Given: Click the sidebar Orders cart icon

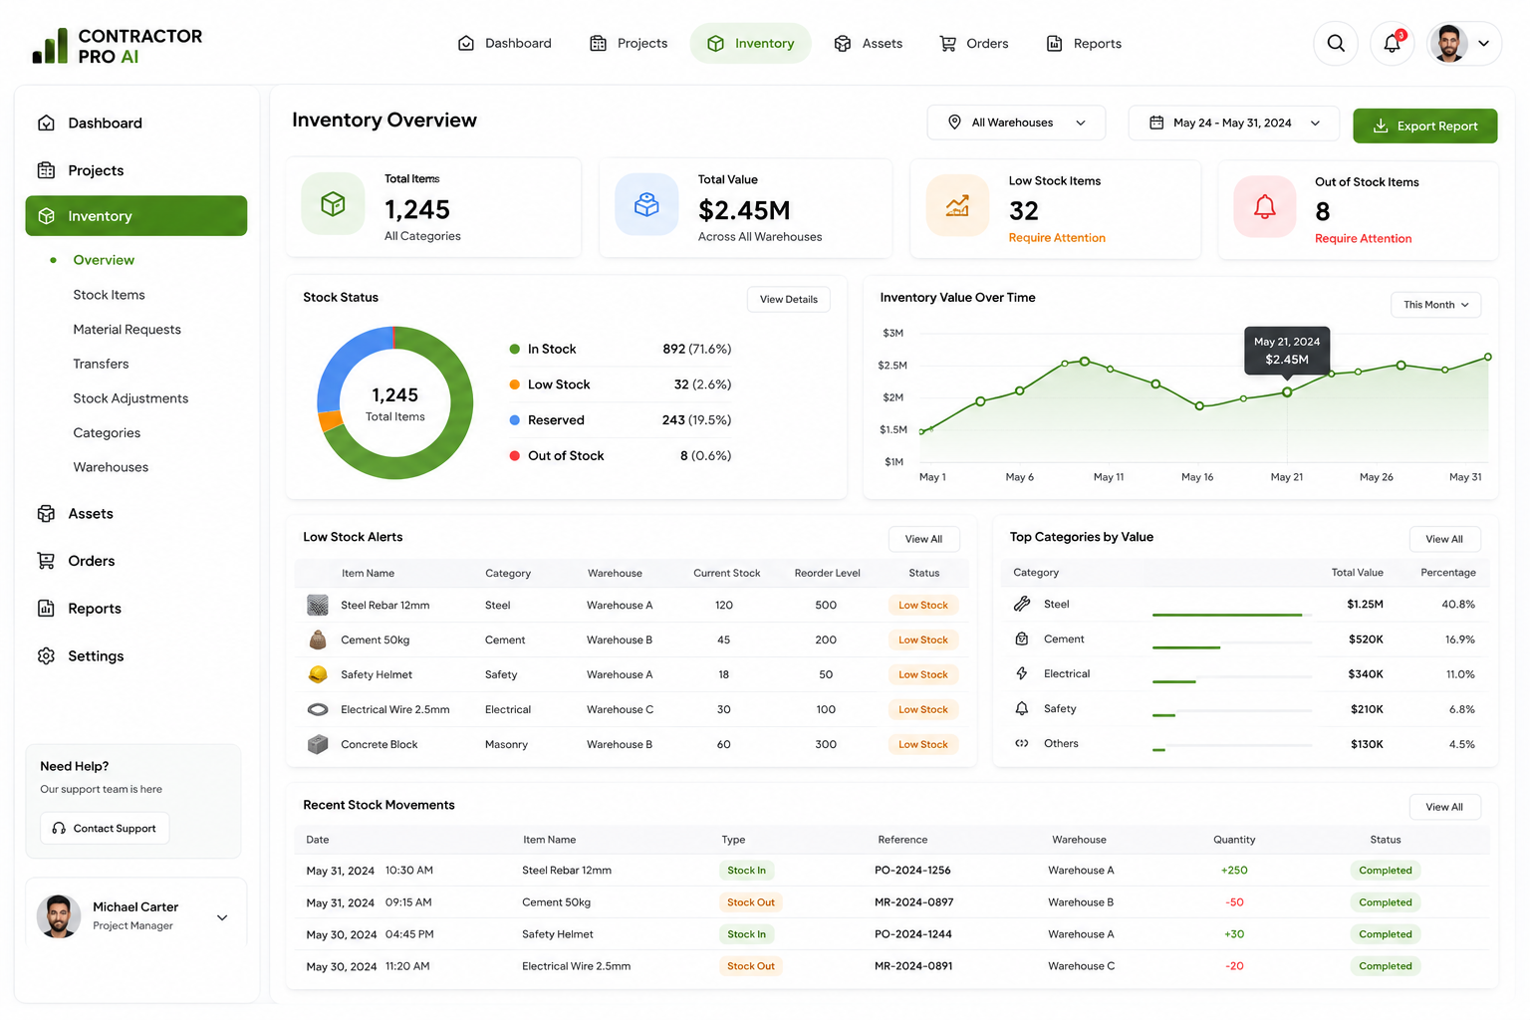Looking at the screenshot, I should 46,561.
